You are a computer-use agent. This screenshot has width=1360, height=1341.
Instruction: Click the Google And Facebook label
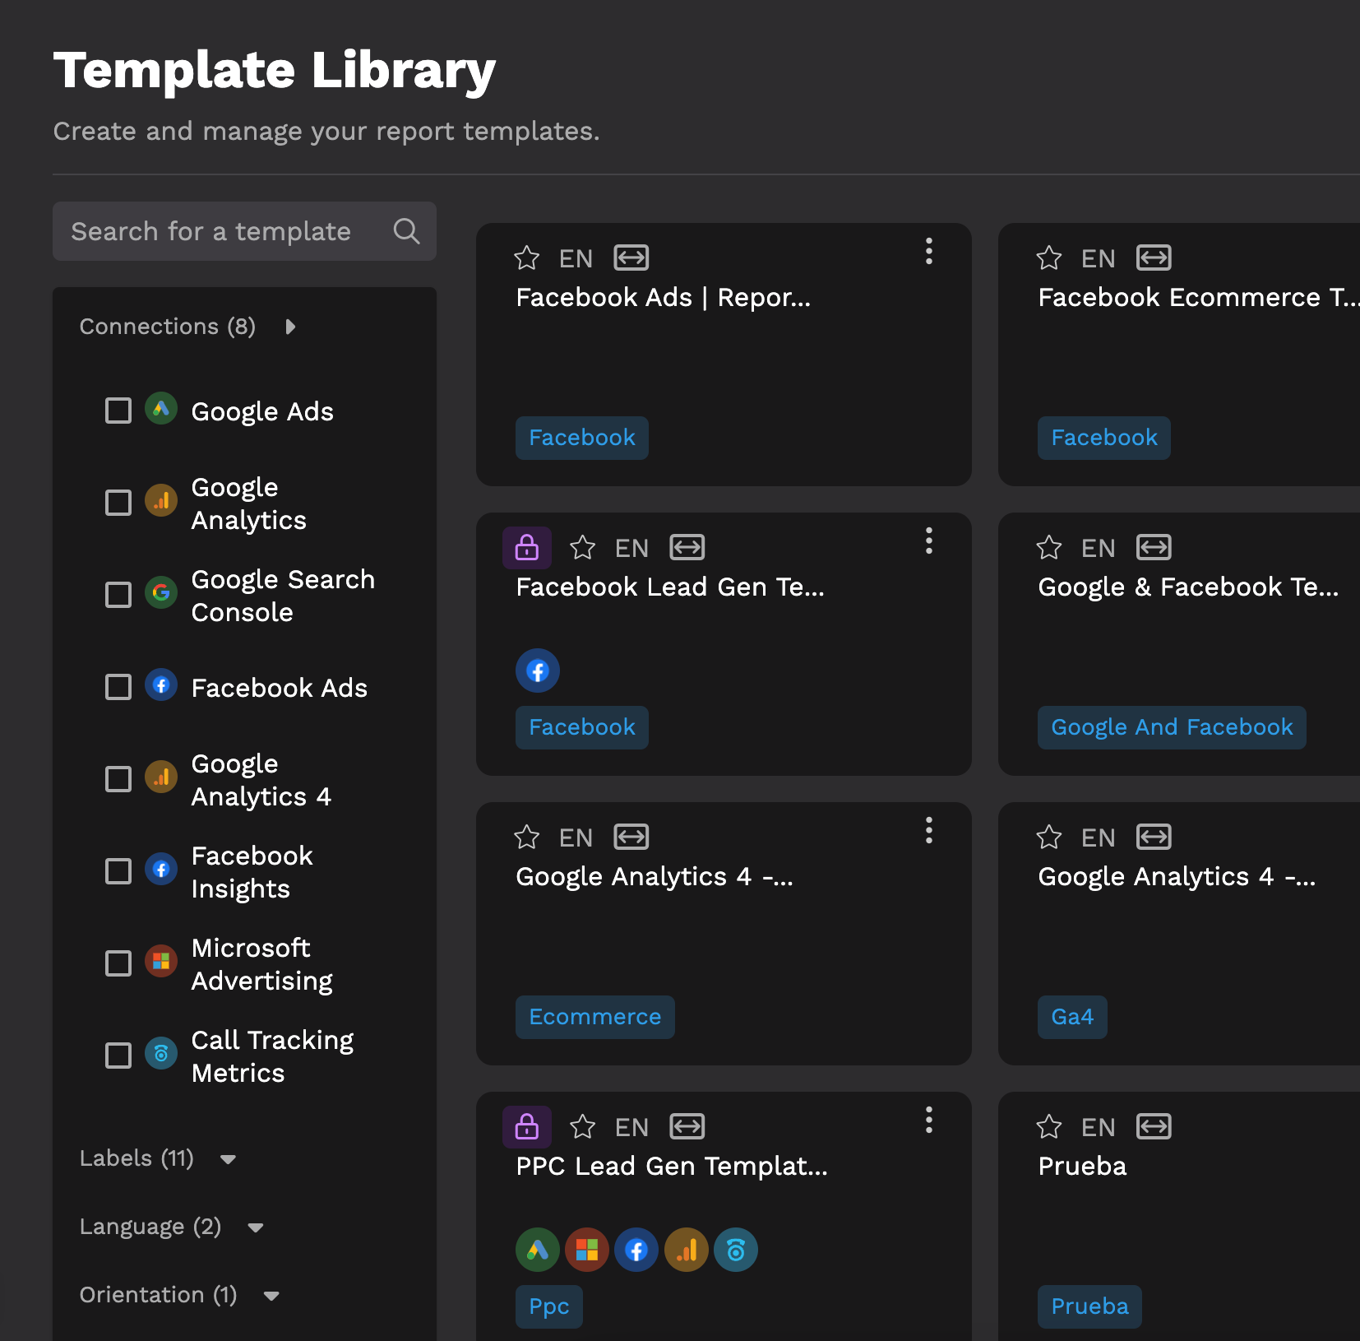(1172, 727)
